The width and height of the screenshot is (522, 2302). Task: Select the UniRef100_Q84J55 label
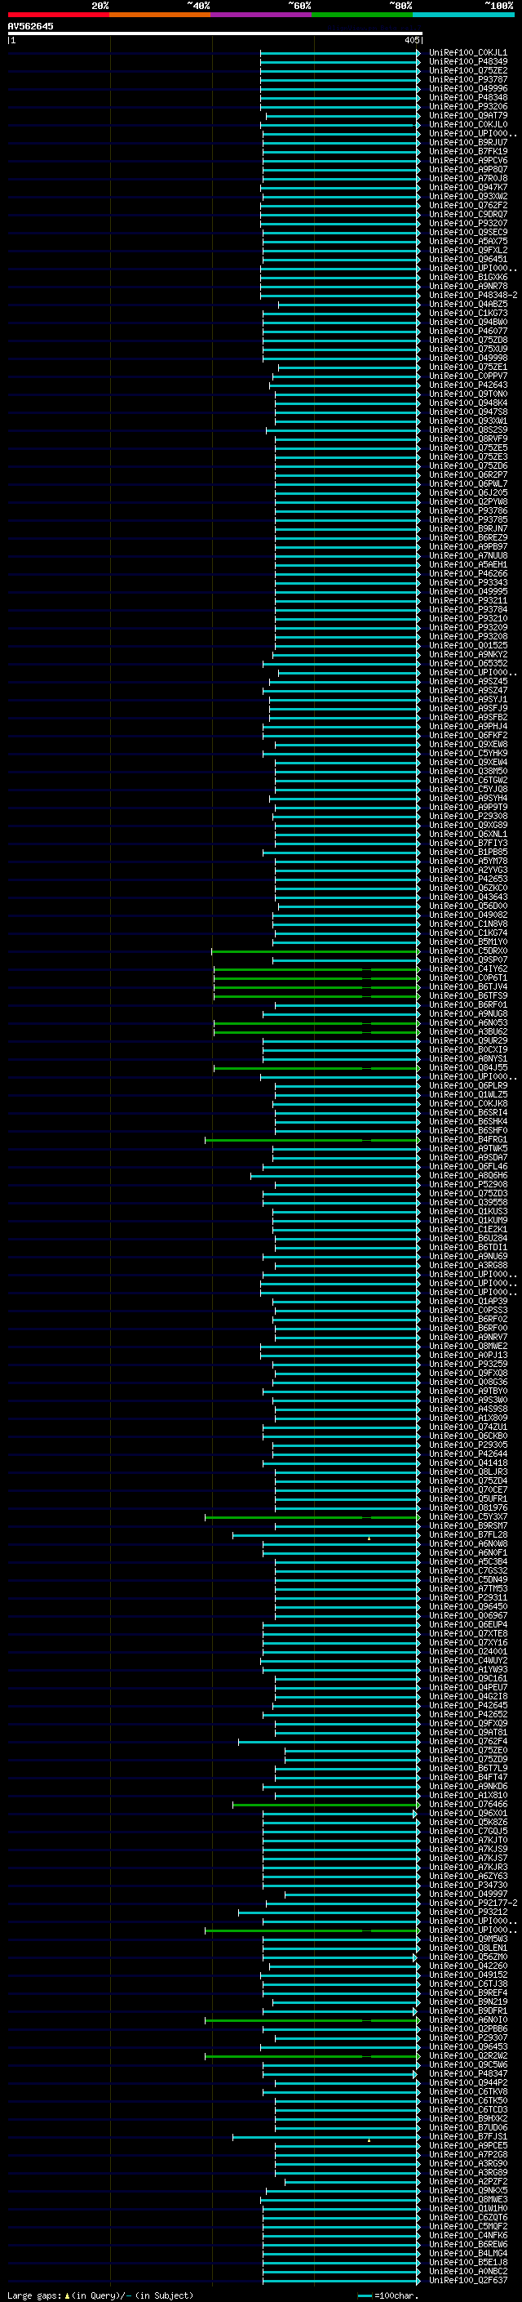(x=467, y=1068)
